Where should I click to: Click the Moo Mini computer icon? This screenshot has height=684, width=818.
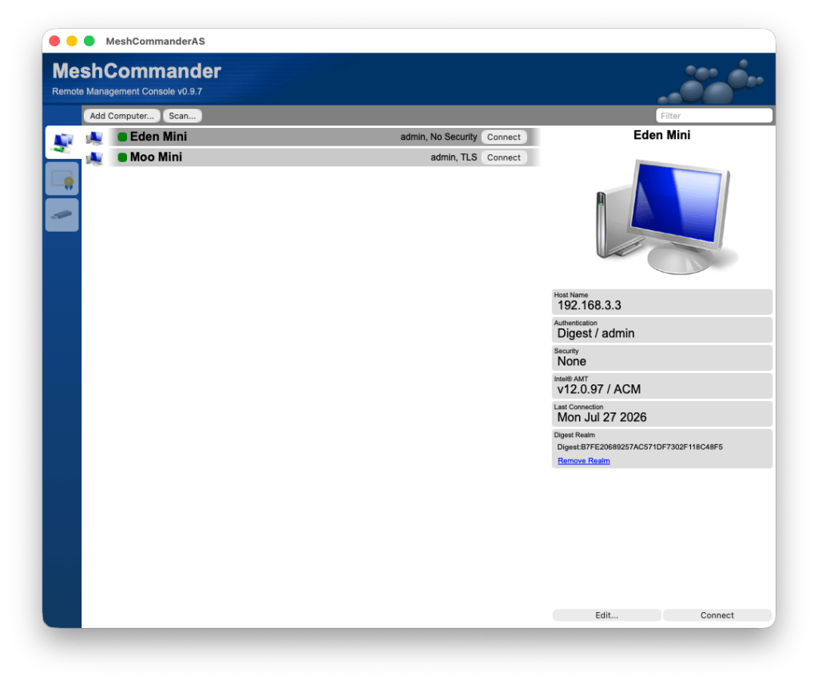click(x=95, y=157)
